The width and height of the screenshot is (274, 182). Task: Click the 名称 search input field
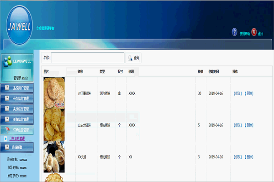pyautogui.click(x=88, y=58)
